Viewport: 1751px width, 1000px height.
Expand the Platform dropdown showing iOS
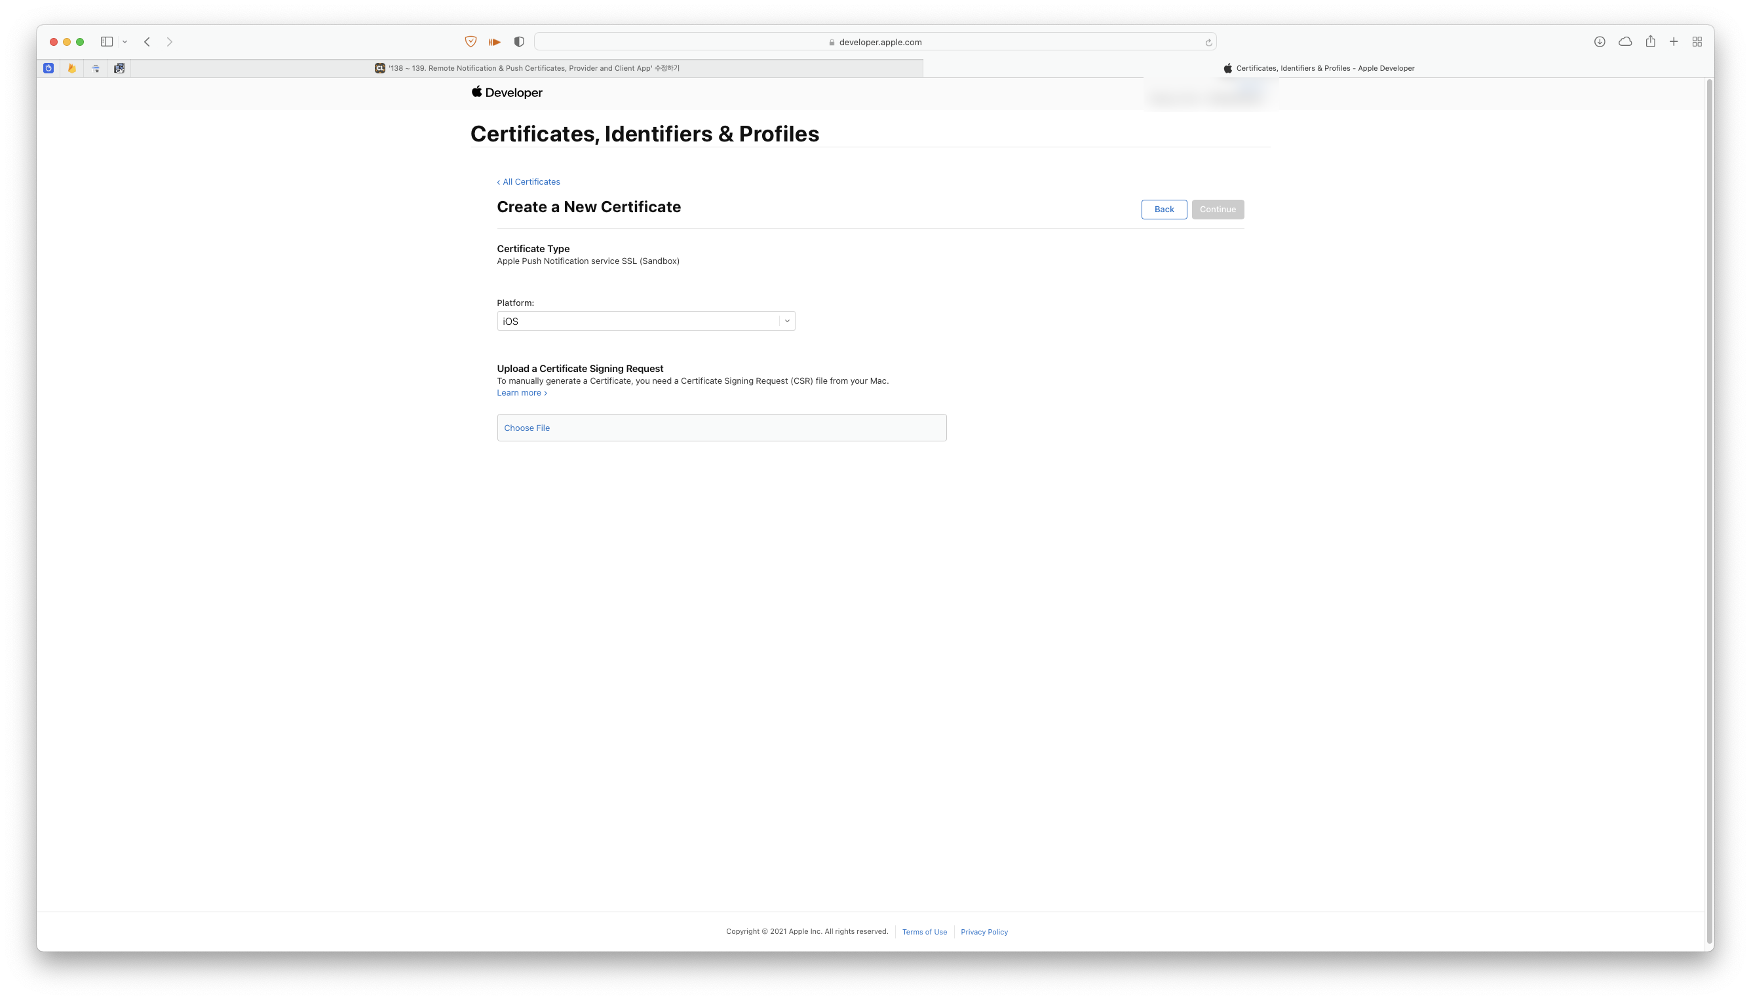(x=645, y=321)
